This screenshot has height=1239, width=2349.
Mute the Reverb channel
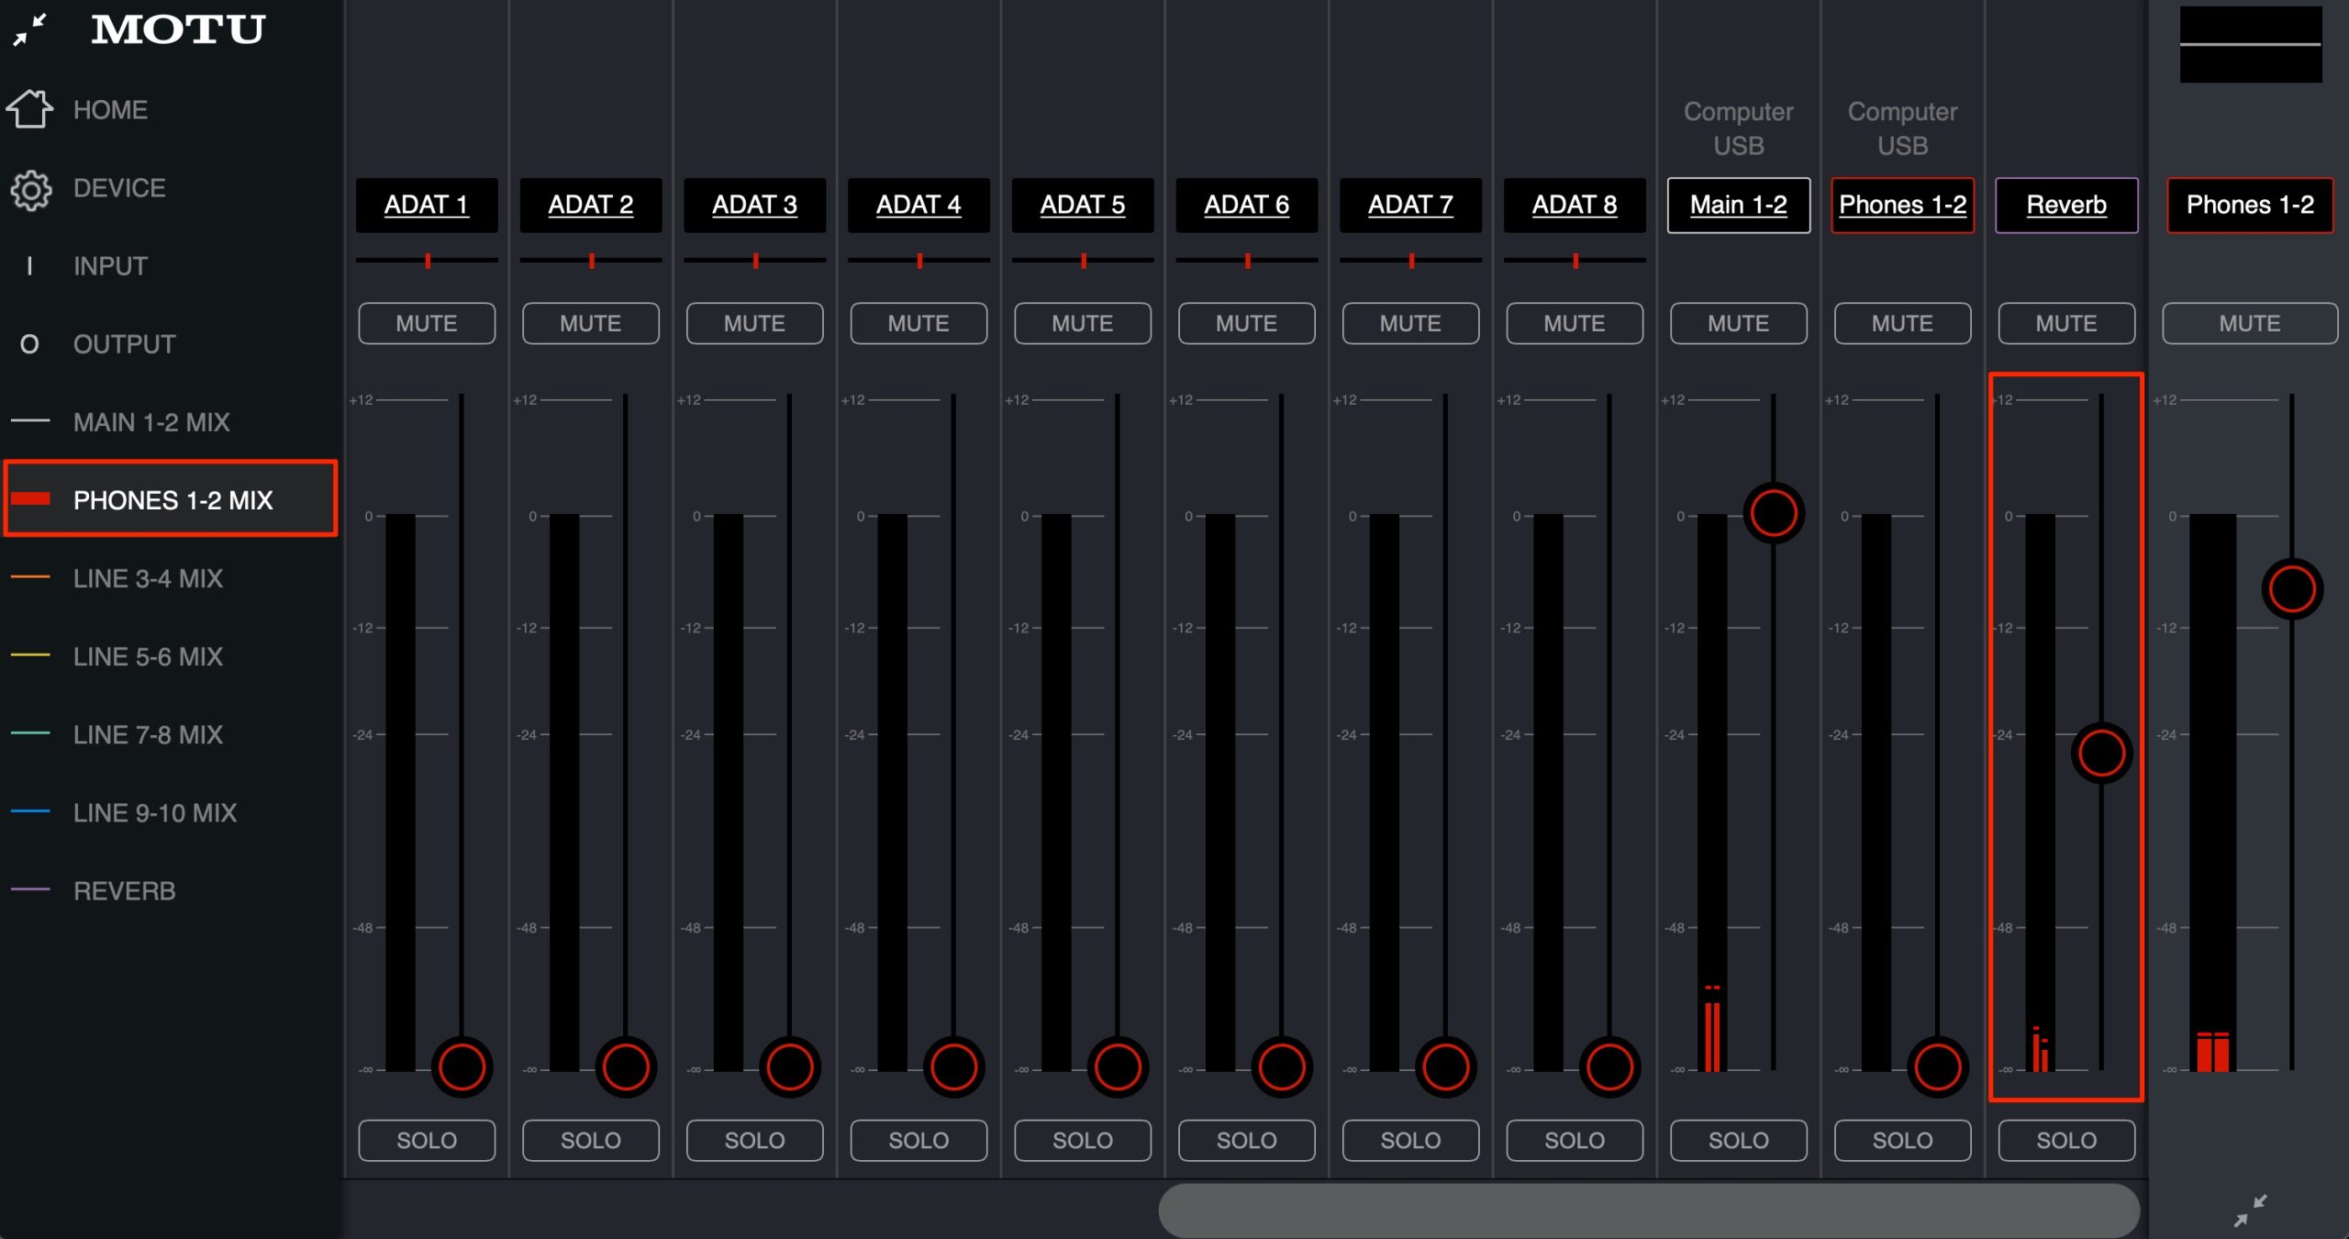[x=2066, y=323]
